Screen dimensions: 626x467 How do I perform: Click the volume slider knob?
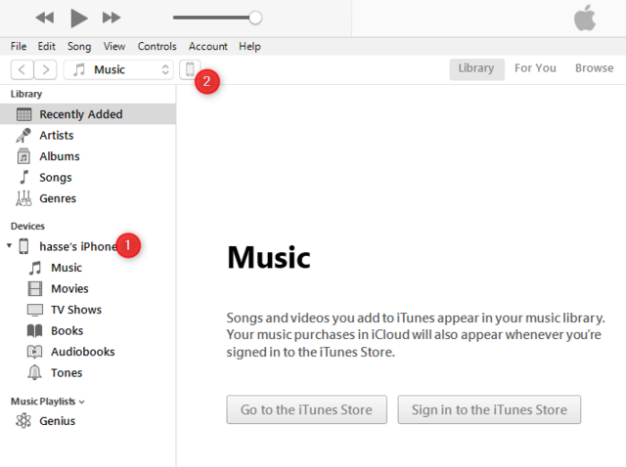(x=255, y=18)
